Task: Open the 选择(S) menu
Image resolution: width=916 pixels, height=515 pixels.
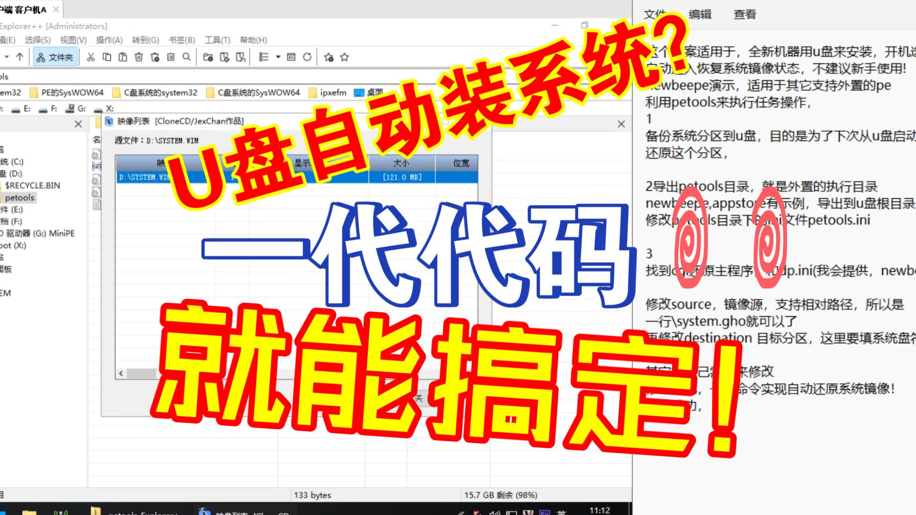Action: coord(38,40)
